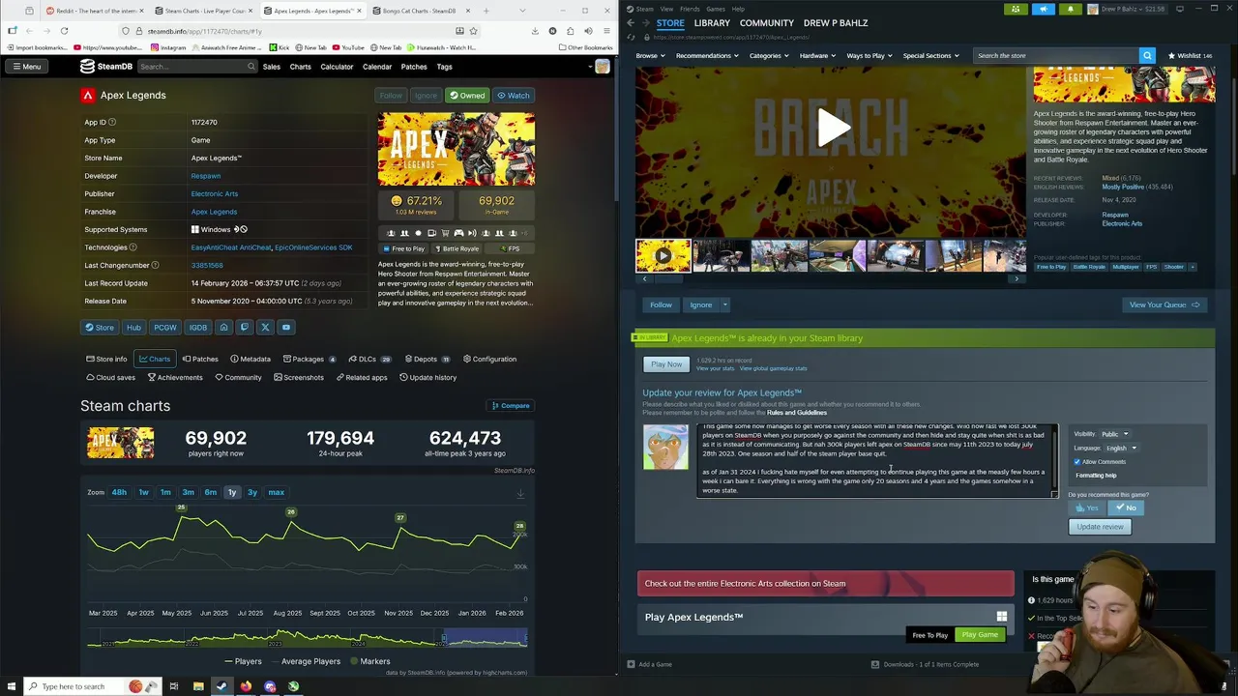The height and width of the screenshot is (696, 1238).
Task: Open File Explorer from taskbar
Action: (198, 686)
